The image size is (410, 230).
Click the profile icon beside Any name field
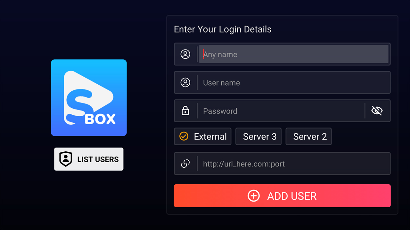click(185, 54)
